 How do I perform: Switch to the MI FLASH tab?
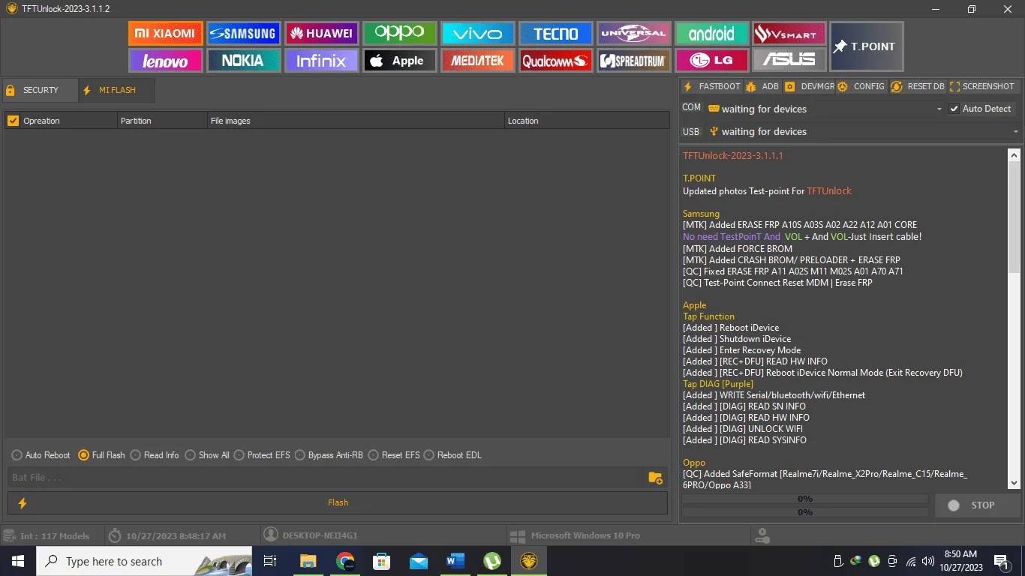tap(117, 90)
